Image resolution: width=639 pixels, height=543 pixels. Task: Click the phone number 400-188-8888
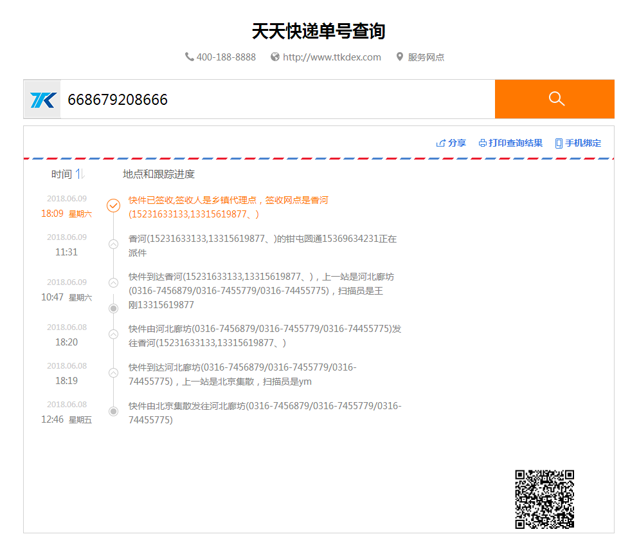pyautogui.click(x=226, y=57)
